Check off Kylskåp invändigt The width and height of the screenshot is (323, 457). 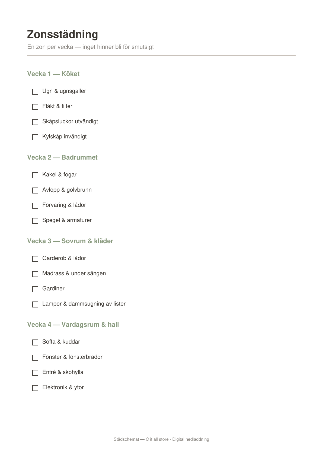click(x=35, y=137)
